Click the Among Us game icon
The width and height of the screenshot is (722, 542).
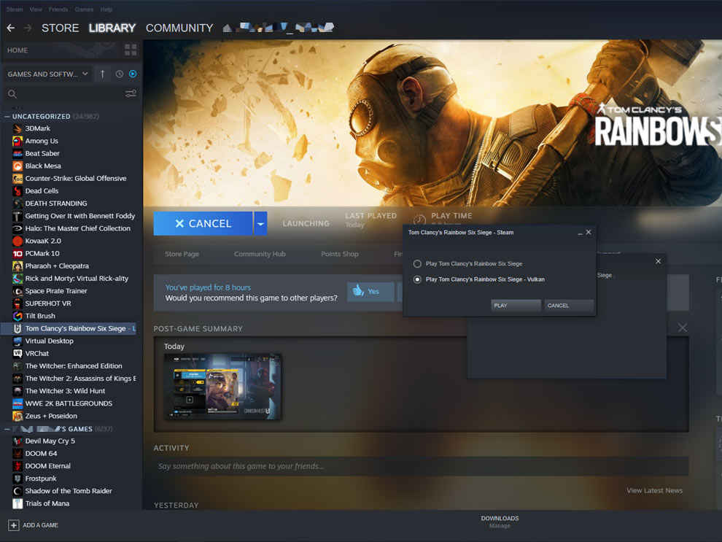click(x=18, y=141)
